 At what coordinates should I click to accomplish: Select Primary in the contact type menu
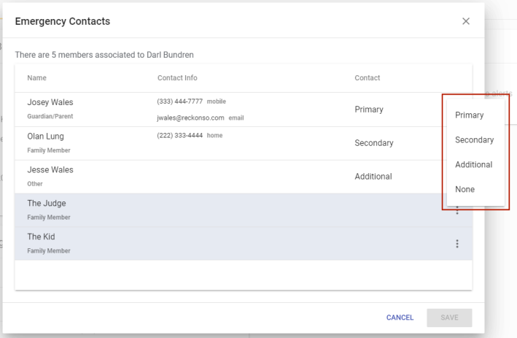[x=469, y=115]
